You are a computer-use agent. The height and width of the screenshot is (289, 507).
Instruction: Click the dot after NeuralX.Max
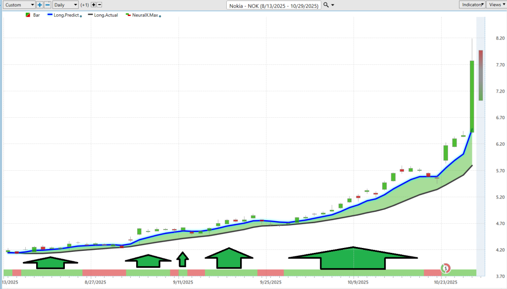(160, 16)
